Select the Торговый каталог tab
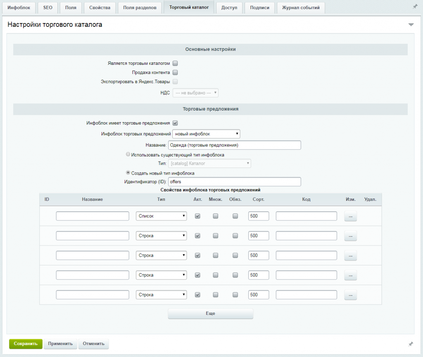The width and height of the screenshot is (423, 357). tap(189, 7)
